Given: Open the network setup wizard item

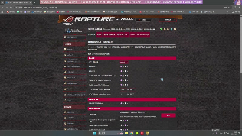Looking at the screenshot, I should pos(74,37).
